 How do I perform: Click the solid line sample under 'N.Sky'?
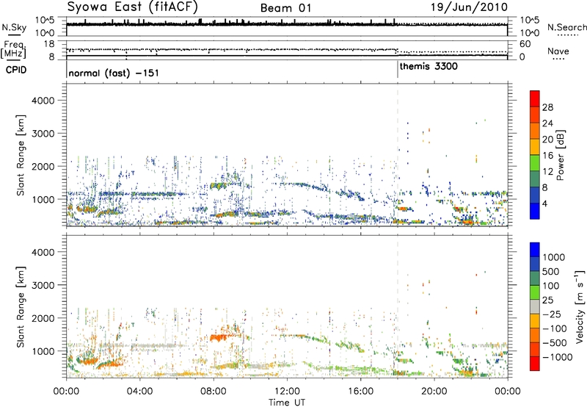pos(14,35)
